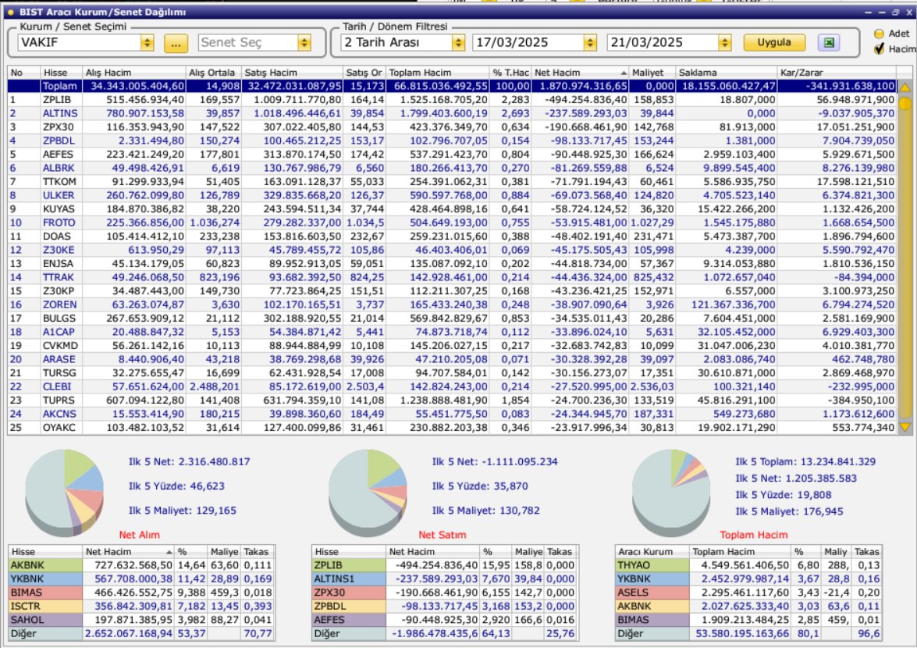Select the ALTINS row in the main table
Image resolution: width=917 pixels, height=648 pixels.
tap(452, 113)
